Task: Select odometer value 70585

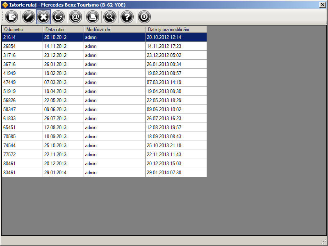Action: 9,137
